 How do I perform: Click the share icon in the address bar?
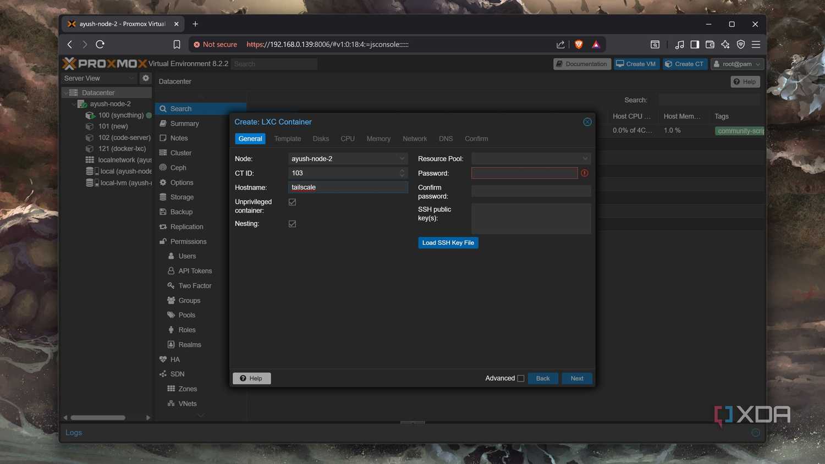(x=560, y=45)
